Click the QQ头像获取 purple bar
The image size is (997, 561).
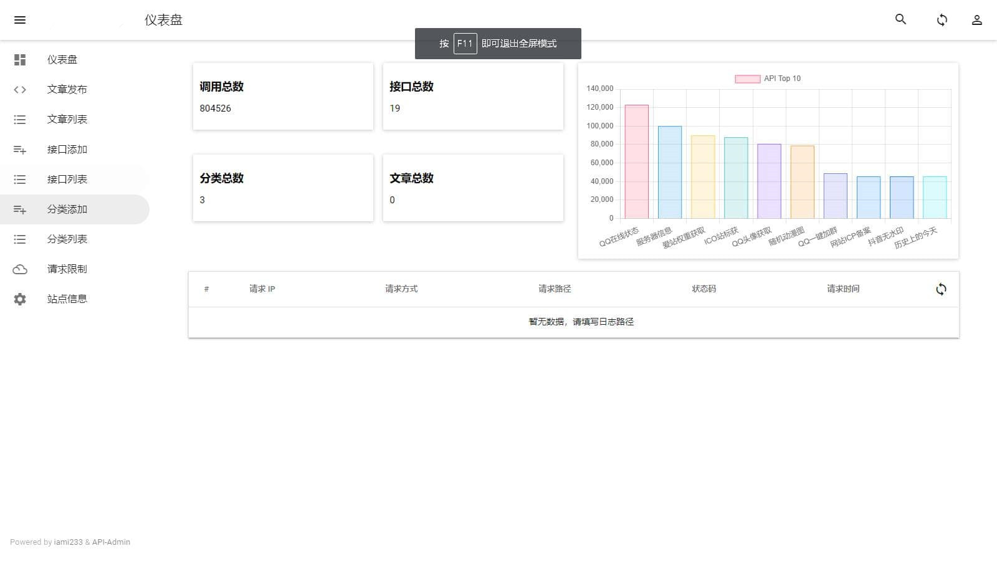(x=769, y=181)
